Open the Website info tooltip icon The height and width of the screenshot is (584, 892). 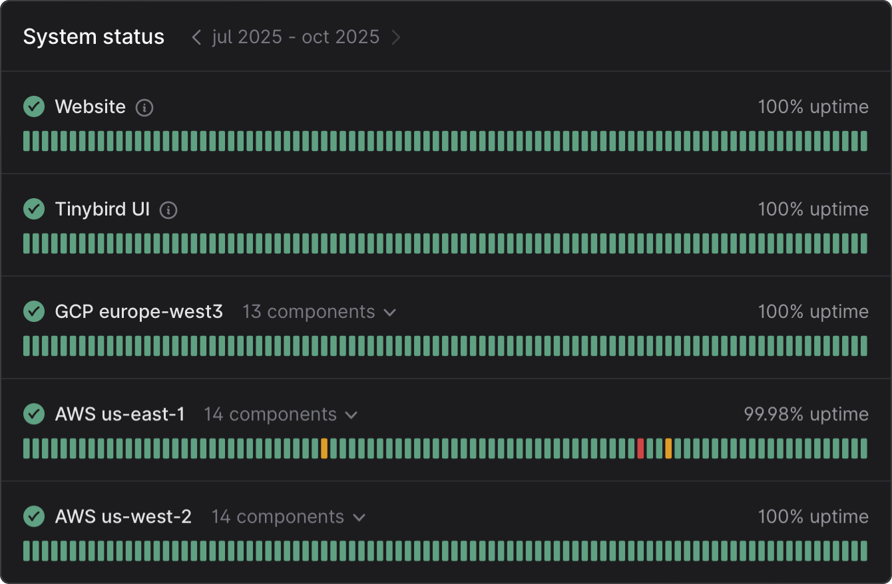pyautogui.click(x=144, y=108)
